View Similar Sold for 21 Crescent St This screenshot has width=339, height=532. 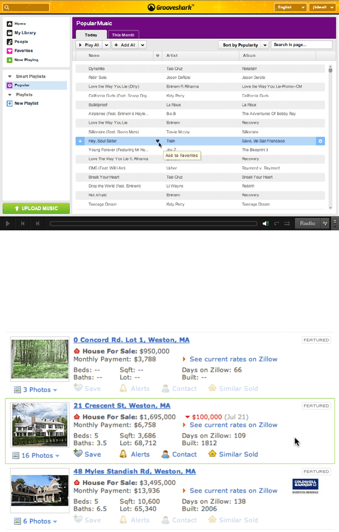(x=233, y=454)
